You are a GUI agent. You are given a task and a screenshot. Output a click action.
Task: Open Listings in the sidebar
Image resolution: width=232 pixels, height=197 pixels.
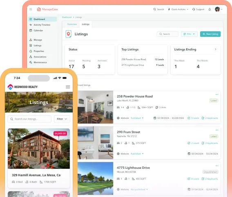tap(36, 45)
